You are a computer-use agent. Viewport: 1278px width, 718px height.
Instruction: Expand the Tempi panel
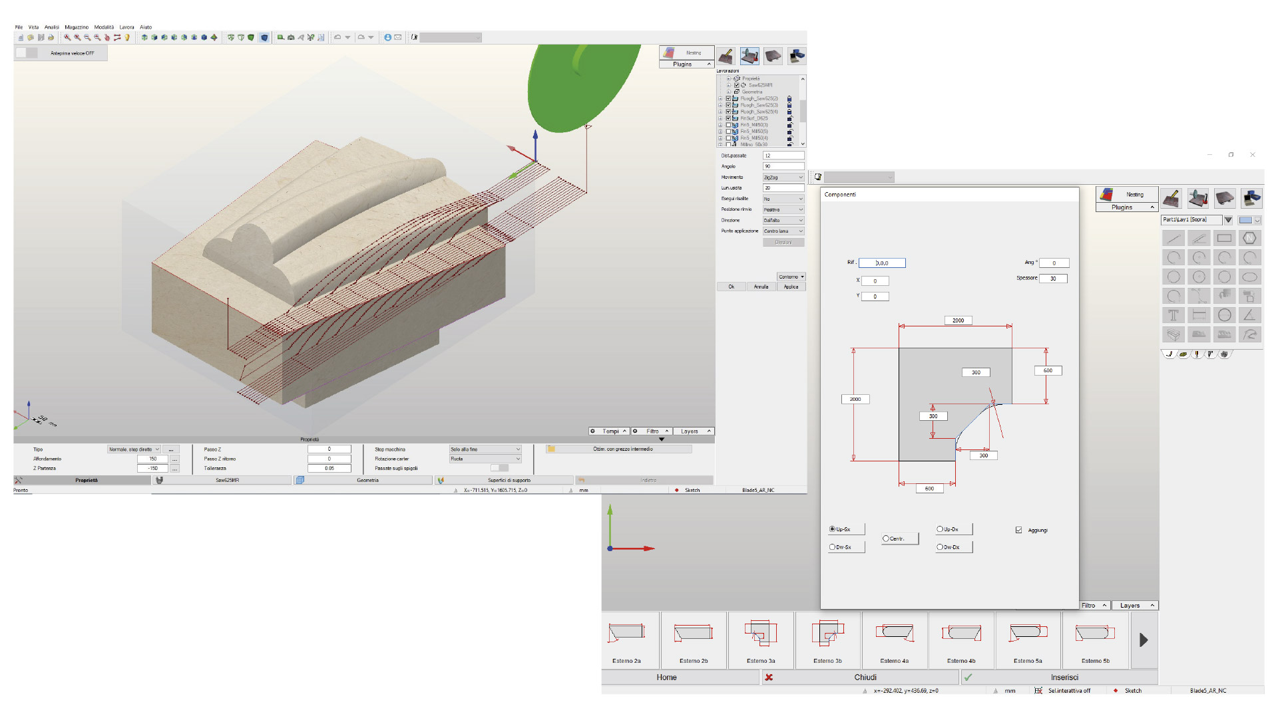608,431
